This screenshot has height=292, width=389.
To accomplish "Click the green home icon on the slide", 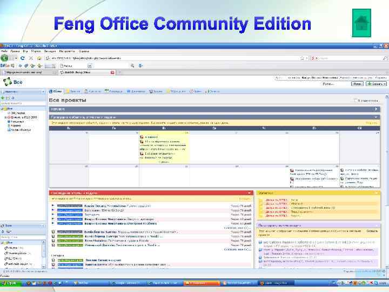I will pyautogui.click(x=361, y=23).
